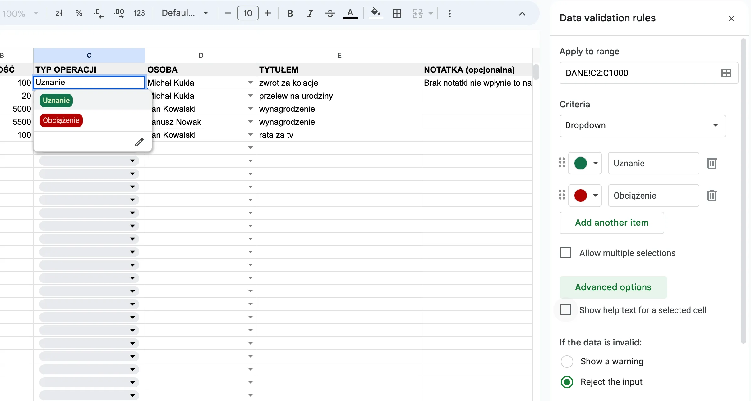The image size is (751, 401).
Task: Click the borders icon in toolbar
Action: (397, 13)
